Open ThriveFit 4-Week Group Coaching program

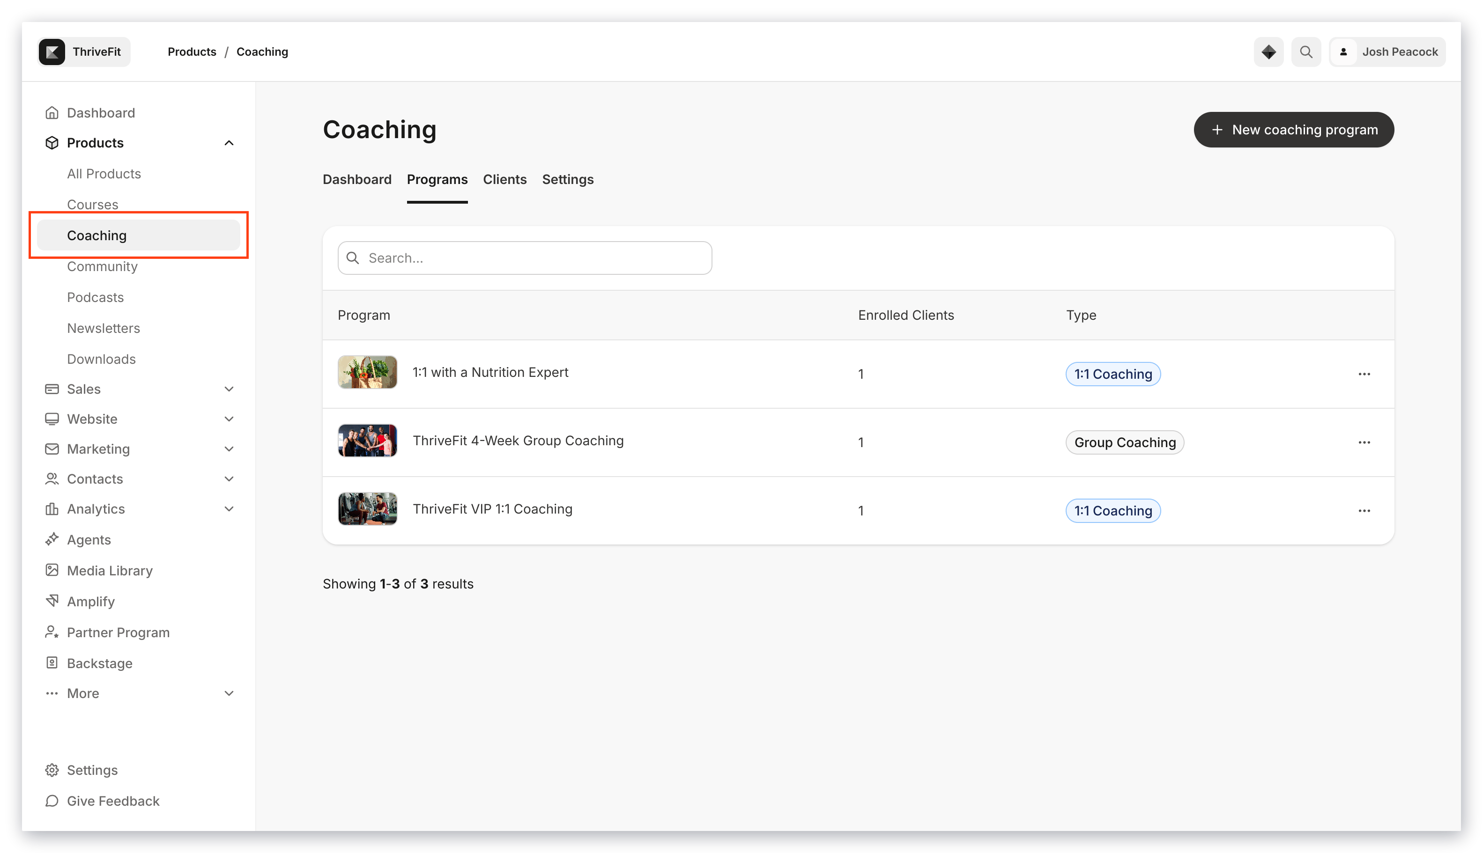point(518,441)
